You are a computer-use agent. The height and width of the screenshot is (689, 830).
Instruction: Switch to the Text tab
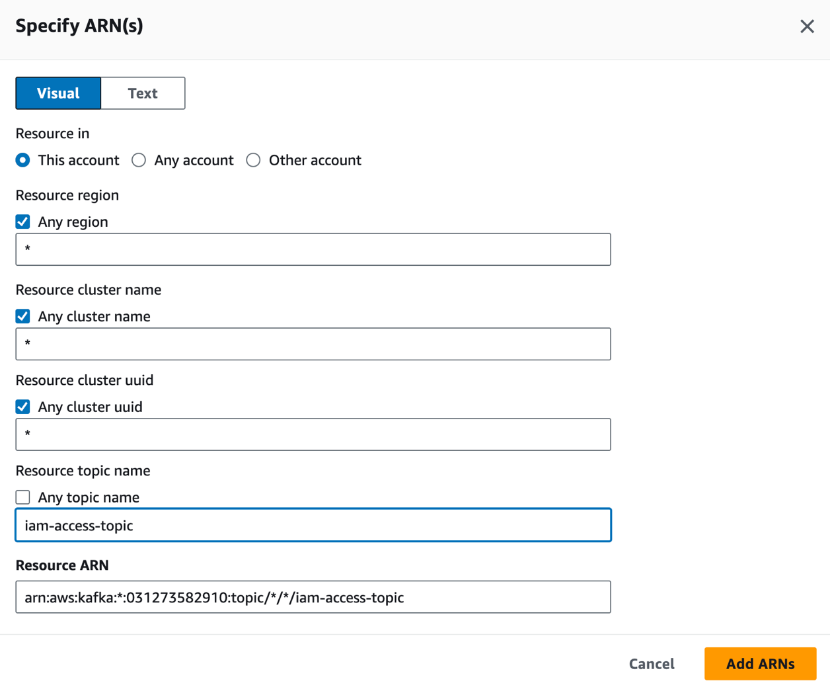(143, 93)
